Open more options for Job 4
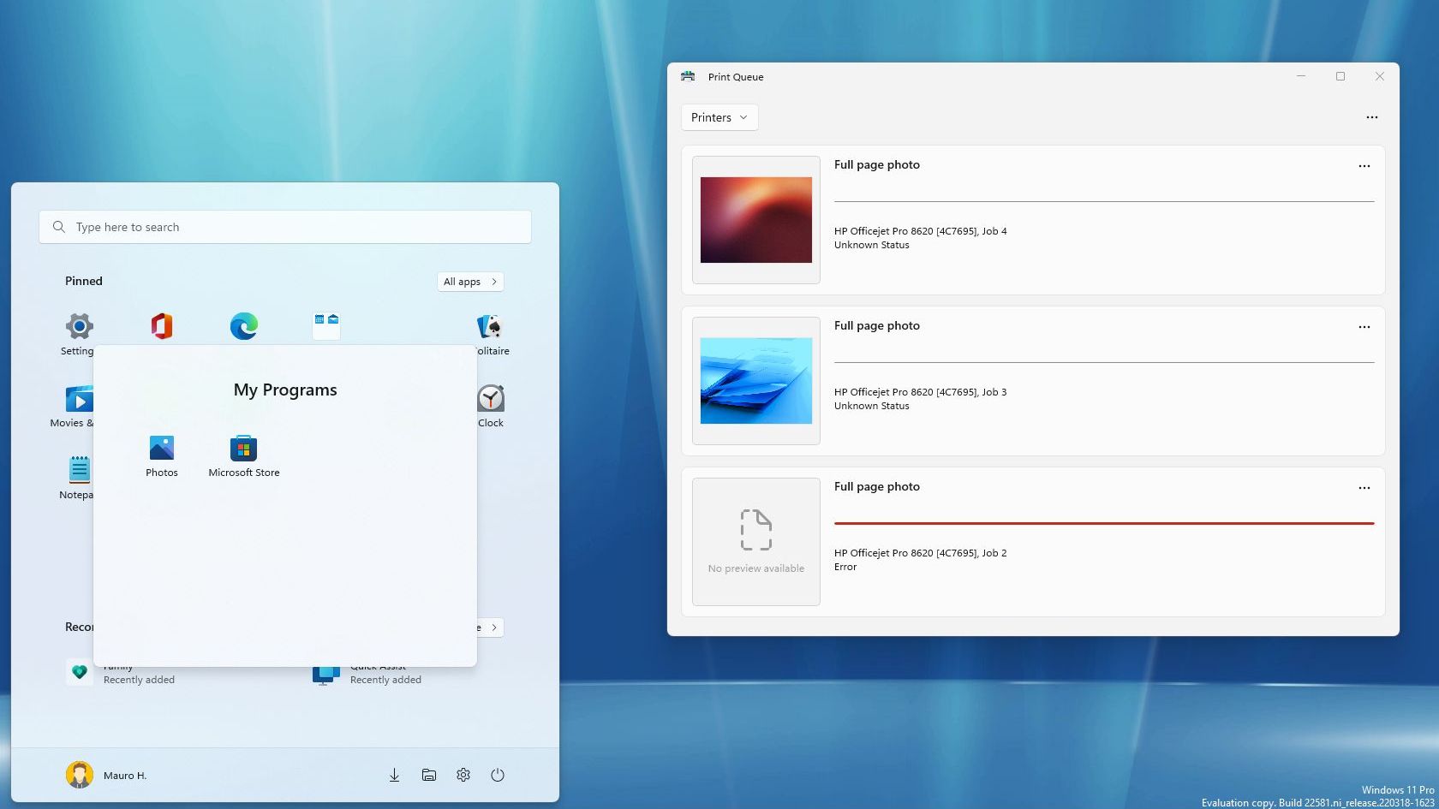 click(1364, 166)
